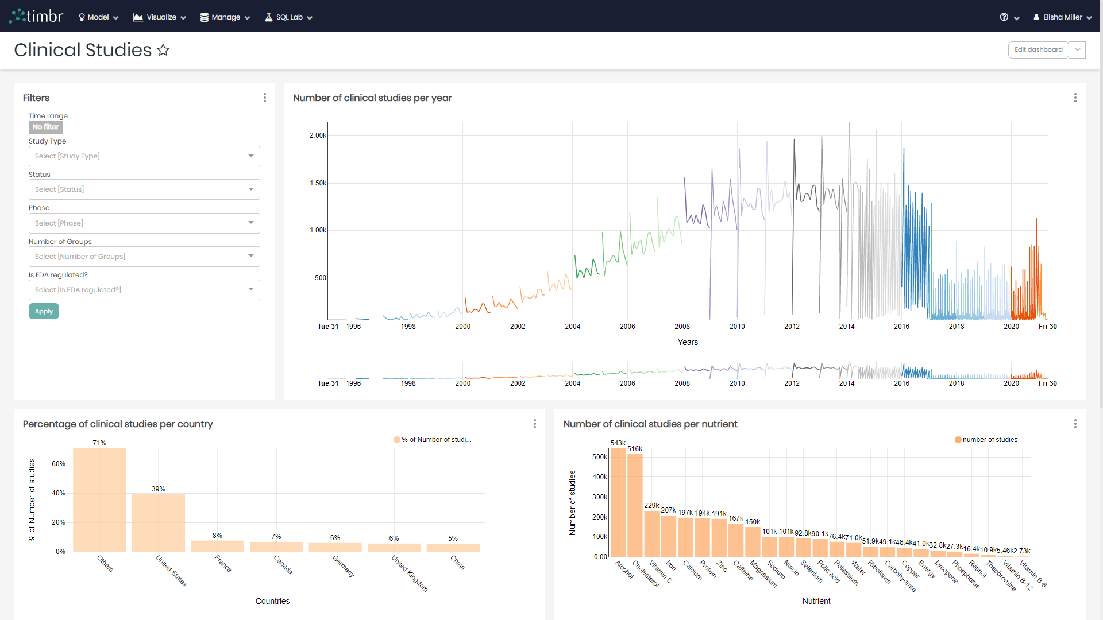Viewport: 1103px width, 620px height.
Task: Open the Model menu pin icon
Action: click(x=81, y=17)
